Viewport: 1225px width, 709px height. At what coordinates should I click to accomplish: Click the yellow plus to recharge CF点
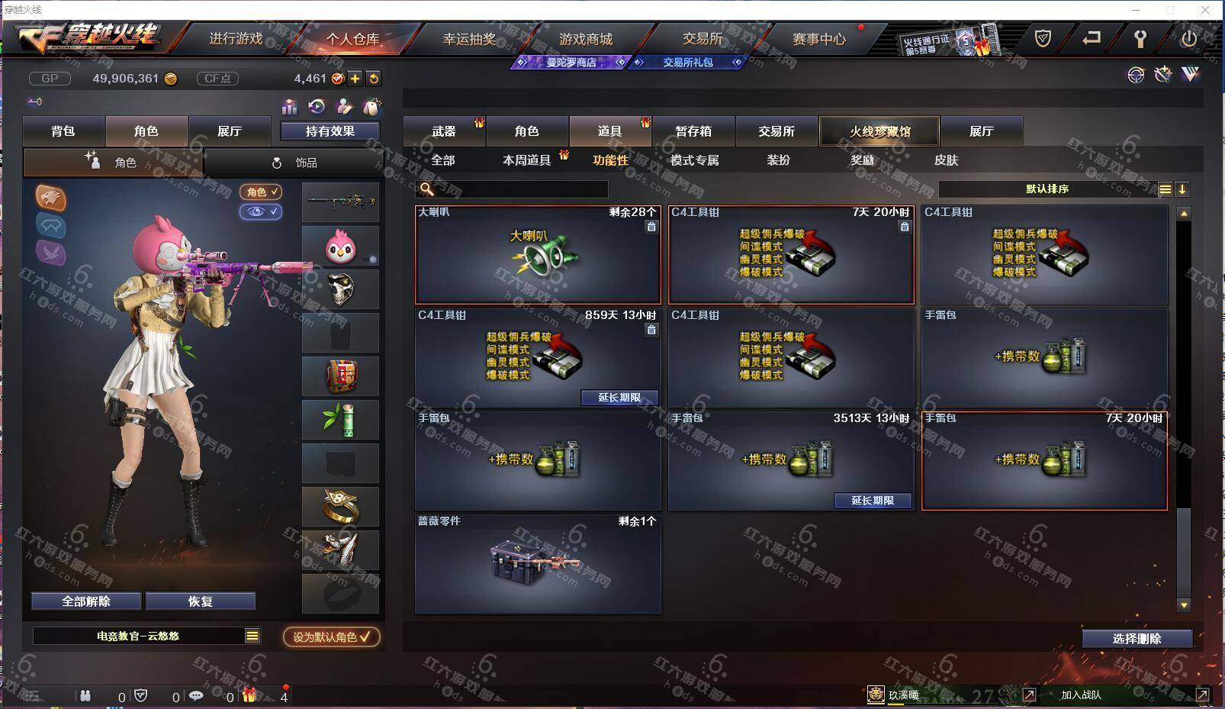pos(355,78)
